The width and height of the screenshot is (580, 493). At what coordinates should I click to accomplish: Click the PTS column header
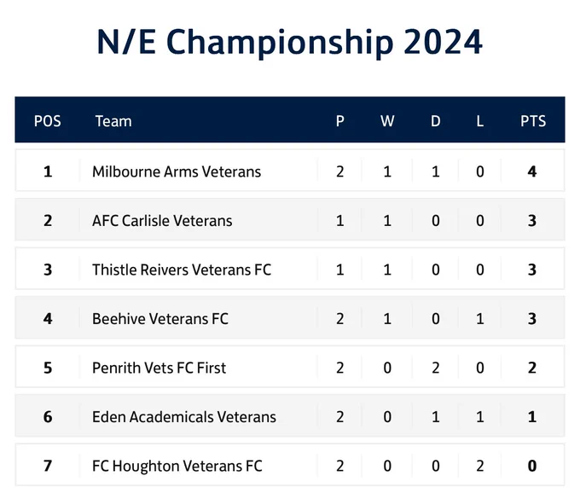click(533, 121)
